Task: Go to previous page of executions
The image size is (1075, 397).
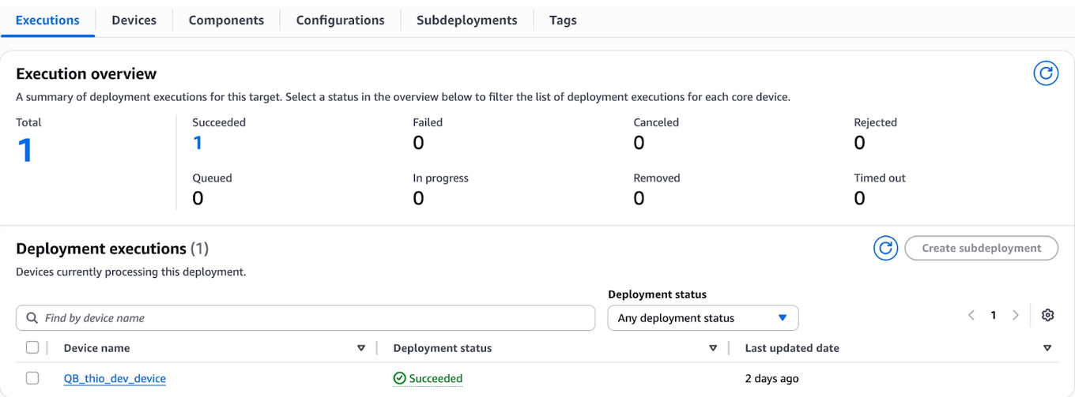Action: pyautogui.click(x=971, y=315)
